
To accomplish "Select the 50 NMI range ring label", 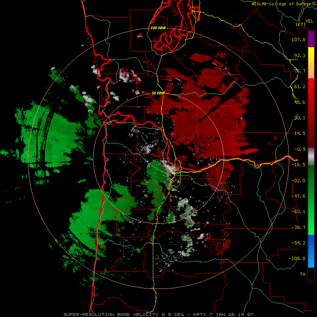I will tap(158, 93).
